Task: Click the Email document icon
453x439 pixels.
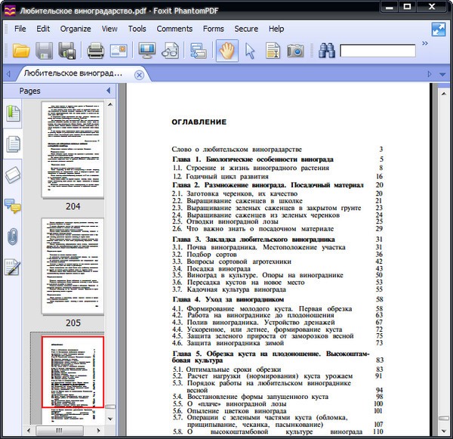Action: click(119, 51)
